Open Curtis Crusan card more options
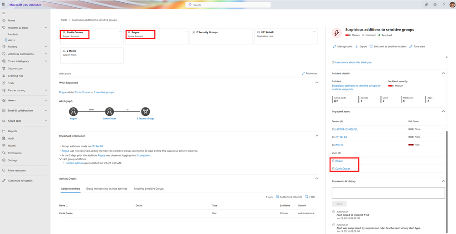Viewport: 456px width, 234px height. tap(120, 32)
